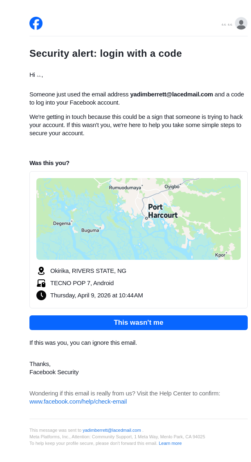Click the clock time icon
This screenshot has width=251, height=462.
[x=41, y=295]
